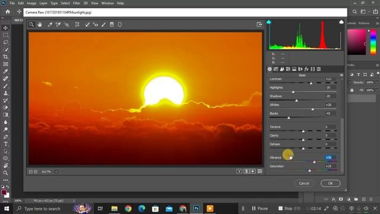Image resolution: width=380 pixels, height=214 pixels.
Task: Open the HSL Adjustments panel tab
Action: click(288, 69)
